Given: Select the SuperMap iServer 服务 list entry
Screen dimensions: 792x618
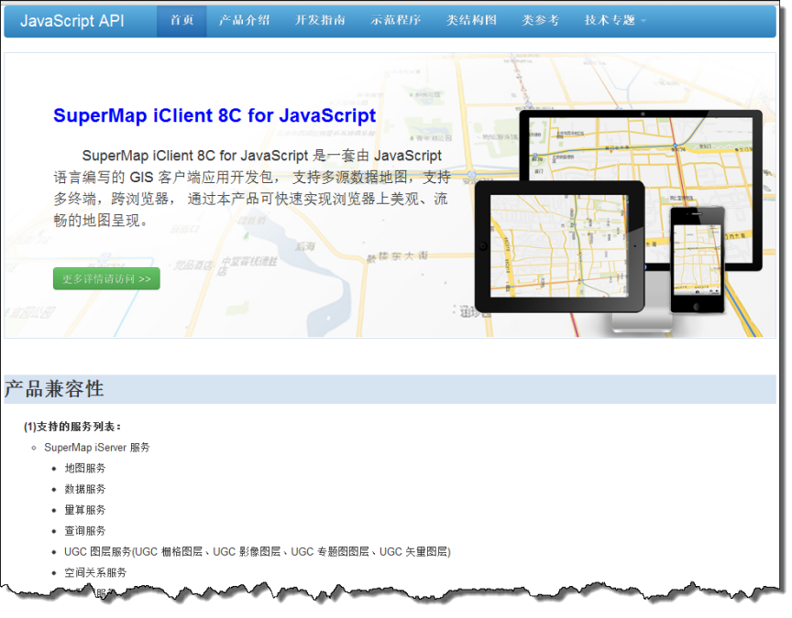Looking at the screenshot, I should coord(96,448).
